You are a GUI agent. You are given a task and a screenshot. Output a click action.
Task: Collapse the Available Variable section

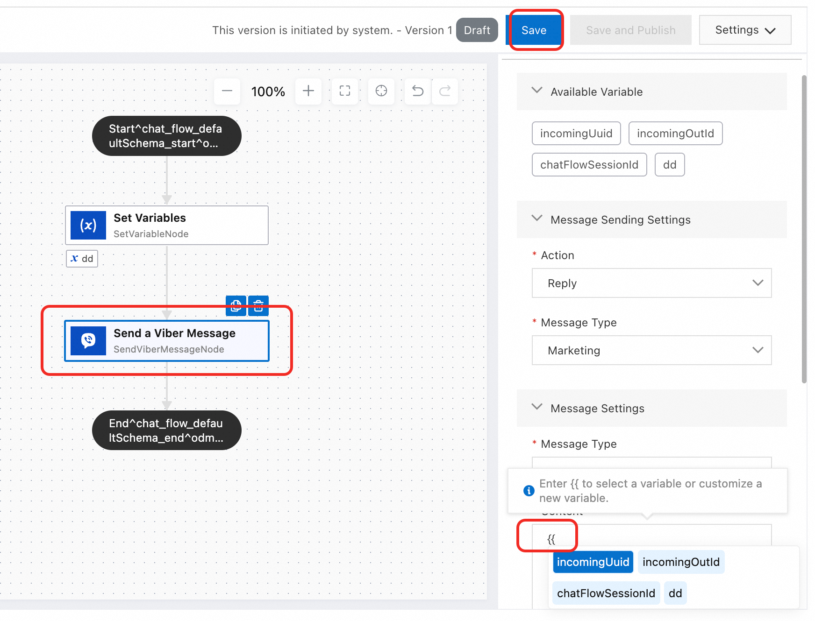(537, 91)
